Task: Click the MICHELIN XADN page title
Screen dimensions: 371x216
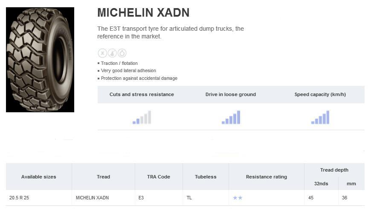Action: [143, 12]
